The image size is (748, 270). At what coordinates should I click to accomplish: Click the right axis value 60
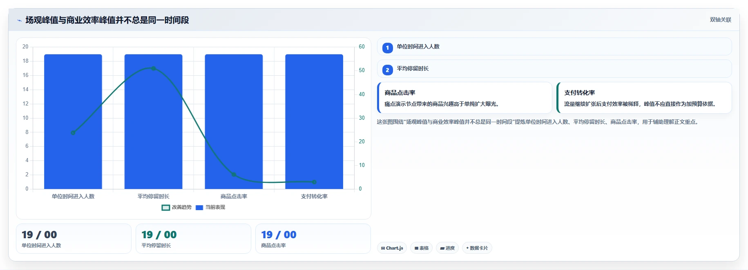coord(362,46)
